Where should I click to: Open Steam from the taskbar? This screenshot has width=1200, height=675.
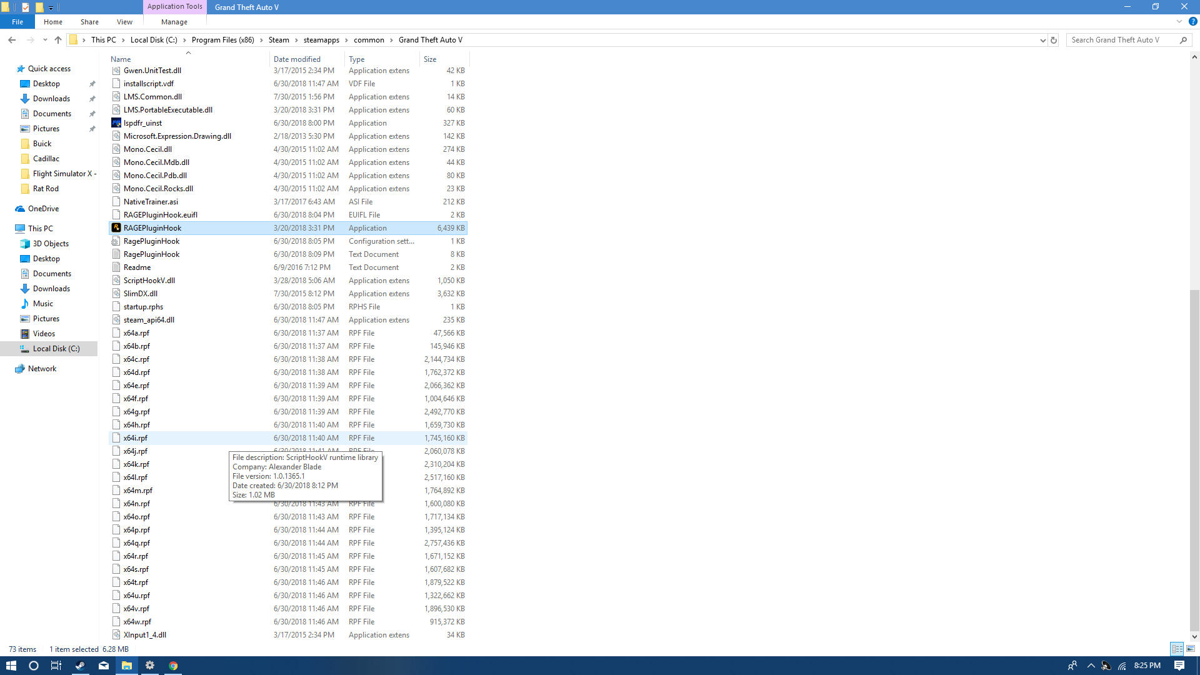(80, 666)
